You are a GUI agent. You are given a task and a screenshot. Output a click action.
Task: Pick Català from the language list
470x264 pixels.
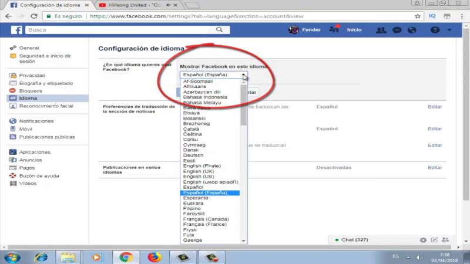click(191, 129)
